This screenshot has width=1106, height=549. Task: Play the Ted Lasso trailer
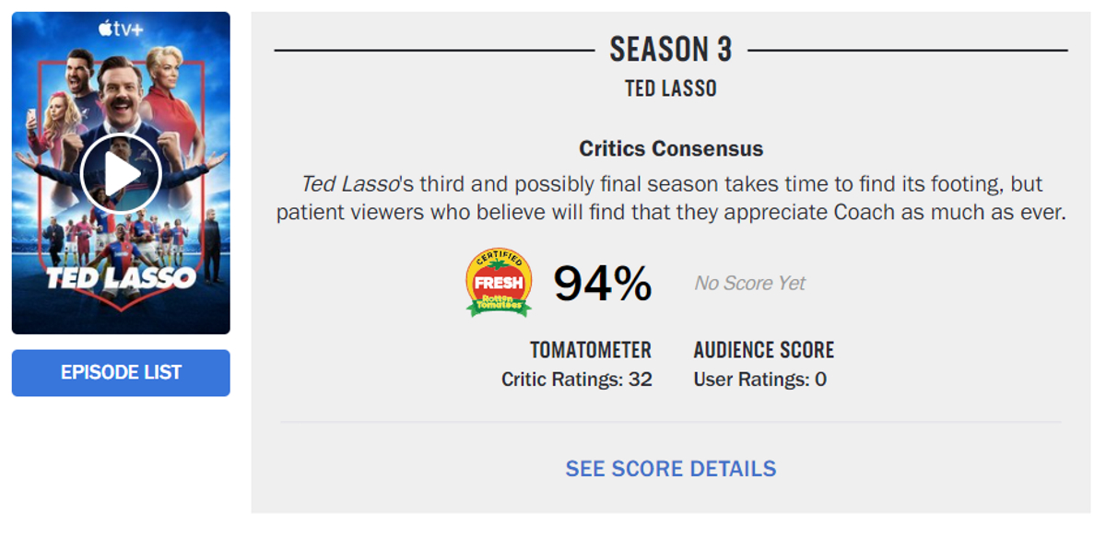121,174
